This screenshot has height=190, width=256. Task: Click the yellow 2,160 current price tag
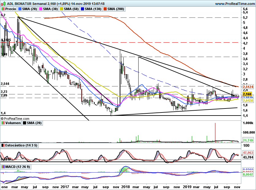[247, 94]
